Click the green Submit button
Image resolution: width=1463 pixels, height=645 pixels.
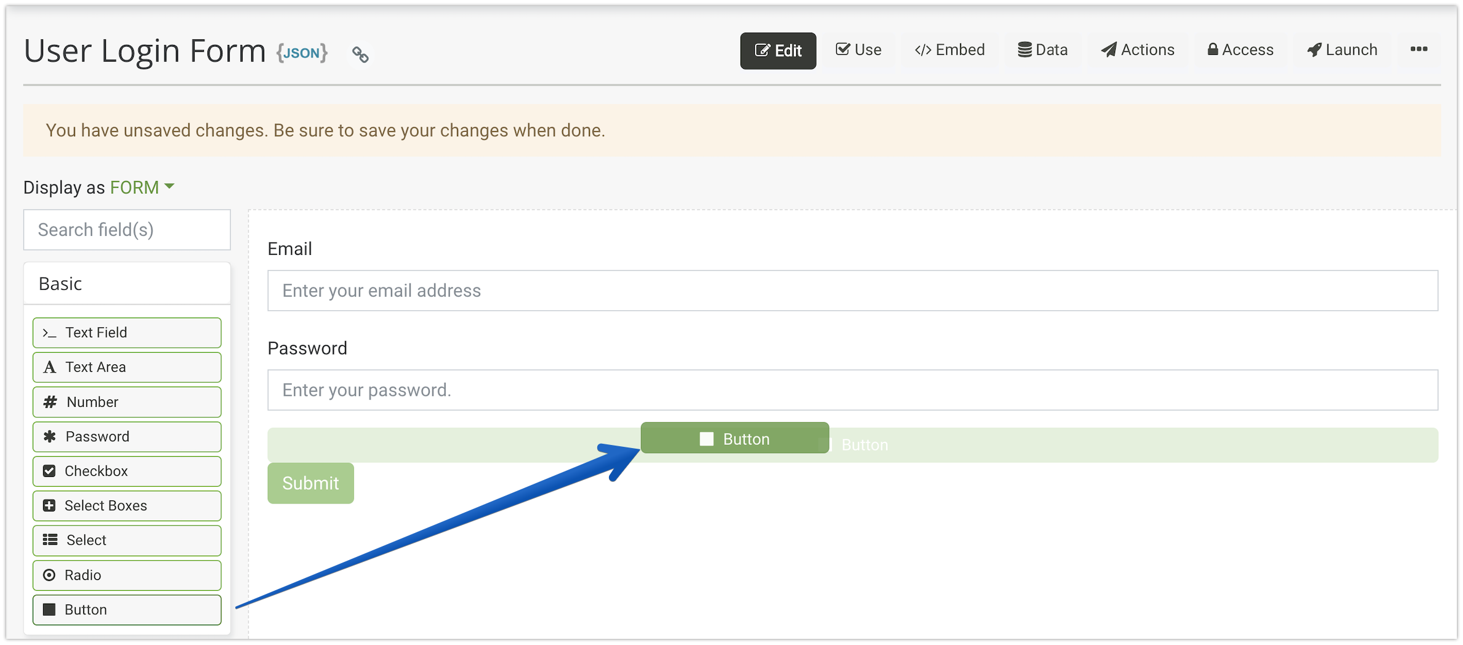pyautogui.click(x=310, y=483)
